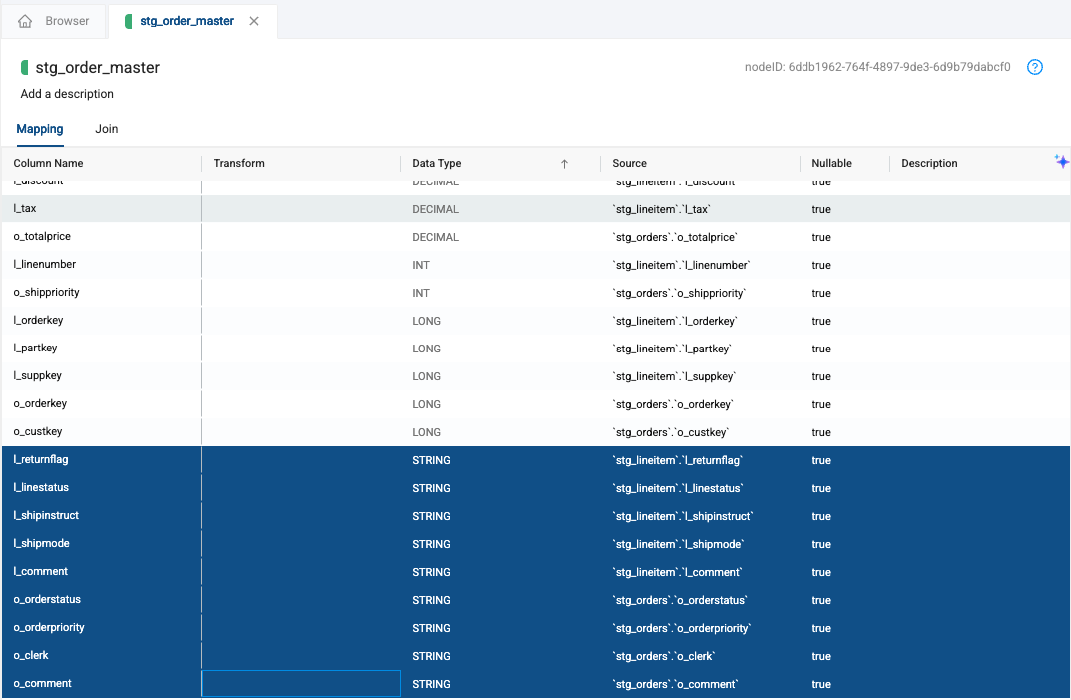Click the nodeID text
The height and width of the screenshot is (700, 1071).
point(877,67)
